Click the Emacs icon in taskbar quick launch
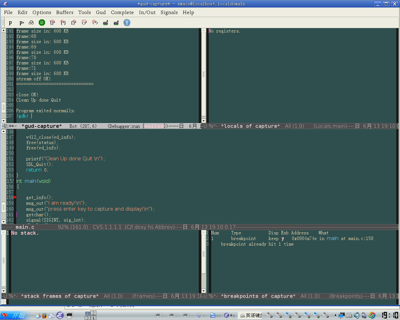The image size is (400, 320). tap(60, 315)
